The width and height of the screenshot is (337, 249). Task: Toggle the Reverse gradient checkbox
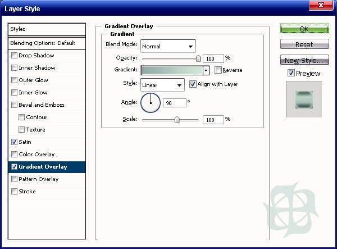pyautogui.click(x=218, y=70)
